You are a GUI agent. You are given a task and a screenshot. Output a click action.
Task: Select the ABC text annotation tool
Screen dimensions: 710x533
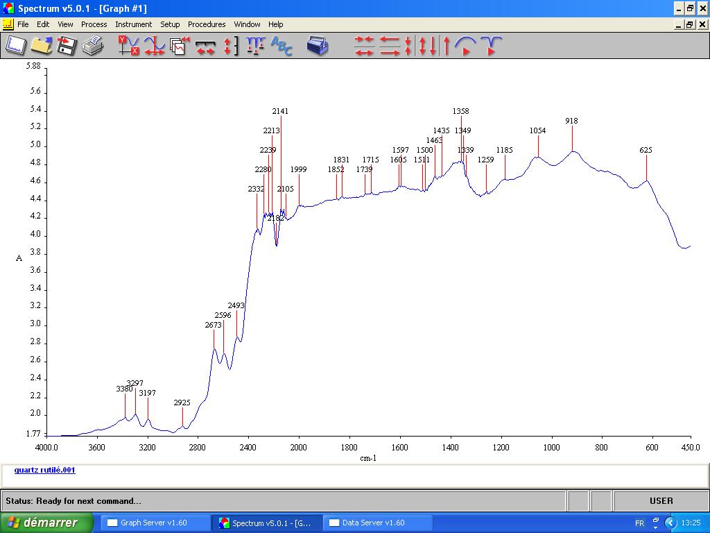pyautogui.click(x=282, y=46)
